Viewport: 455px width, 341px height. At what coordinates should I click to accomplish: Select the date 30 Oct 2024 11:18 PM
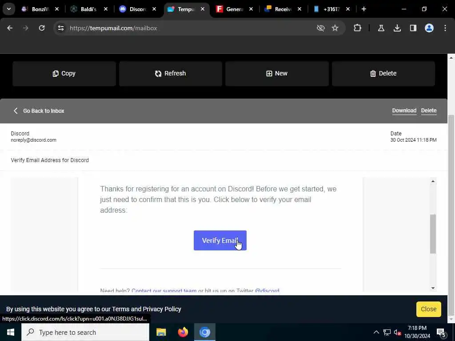click(x=414, y=140)
